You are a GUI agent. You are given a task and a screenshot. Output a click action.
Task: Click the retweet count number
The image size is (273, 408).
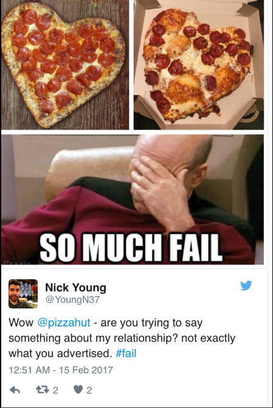(x=55, y=390)
